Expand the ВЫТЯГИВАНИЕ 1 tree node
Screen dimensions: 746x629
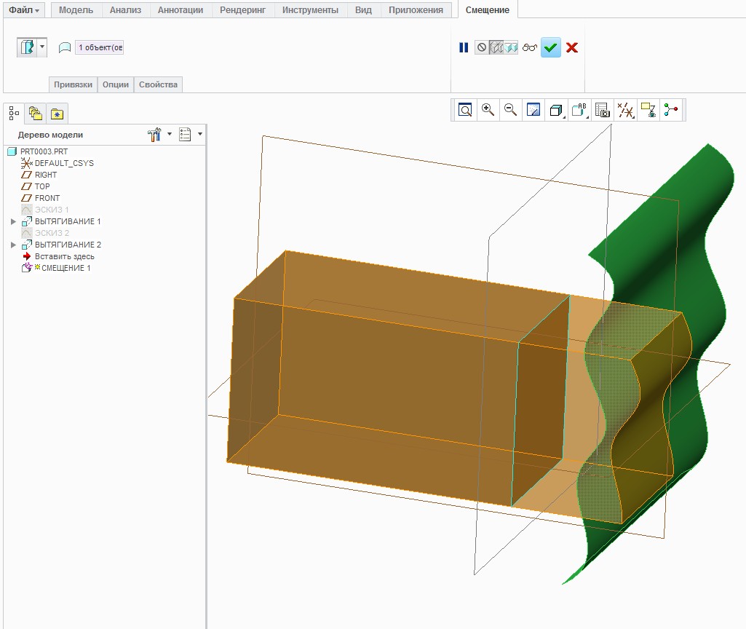[x=13, y=221]
